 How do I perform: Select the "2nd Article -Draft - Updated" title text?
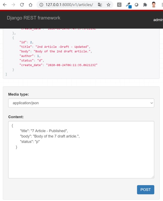click(x=62, y=47)
